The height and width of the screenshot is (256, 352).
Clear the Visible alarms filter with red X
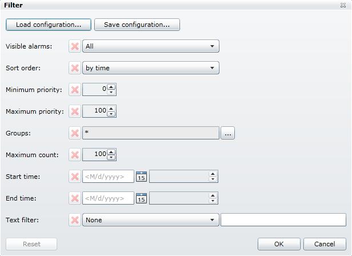(74, 46)
